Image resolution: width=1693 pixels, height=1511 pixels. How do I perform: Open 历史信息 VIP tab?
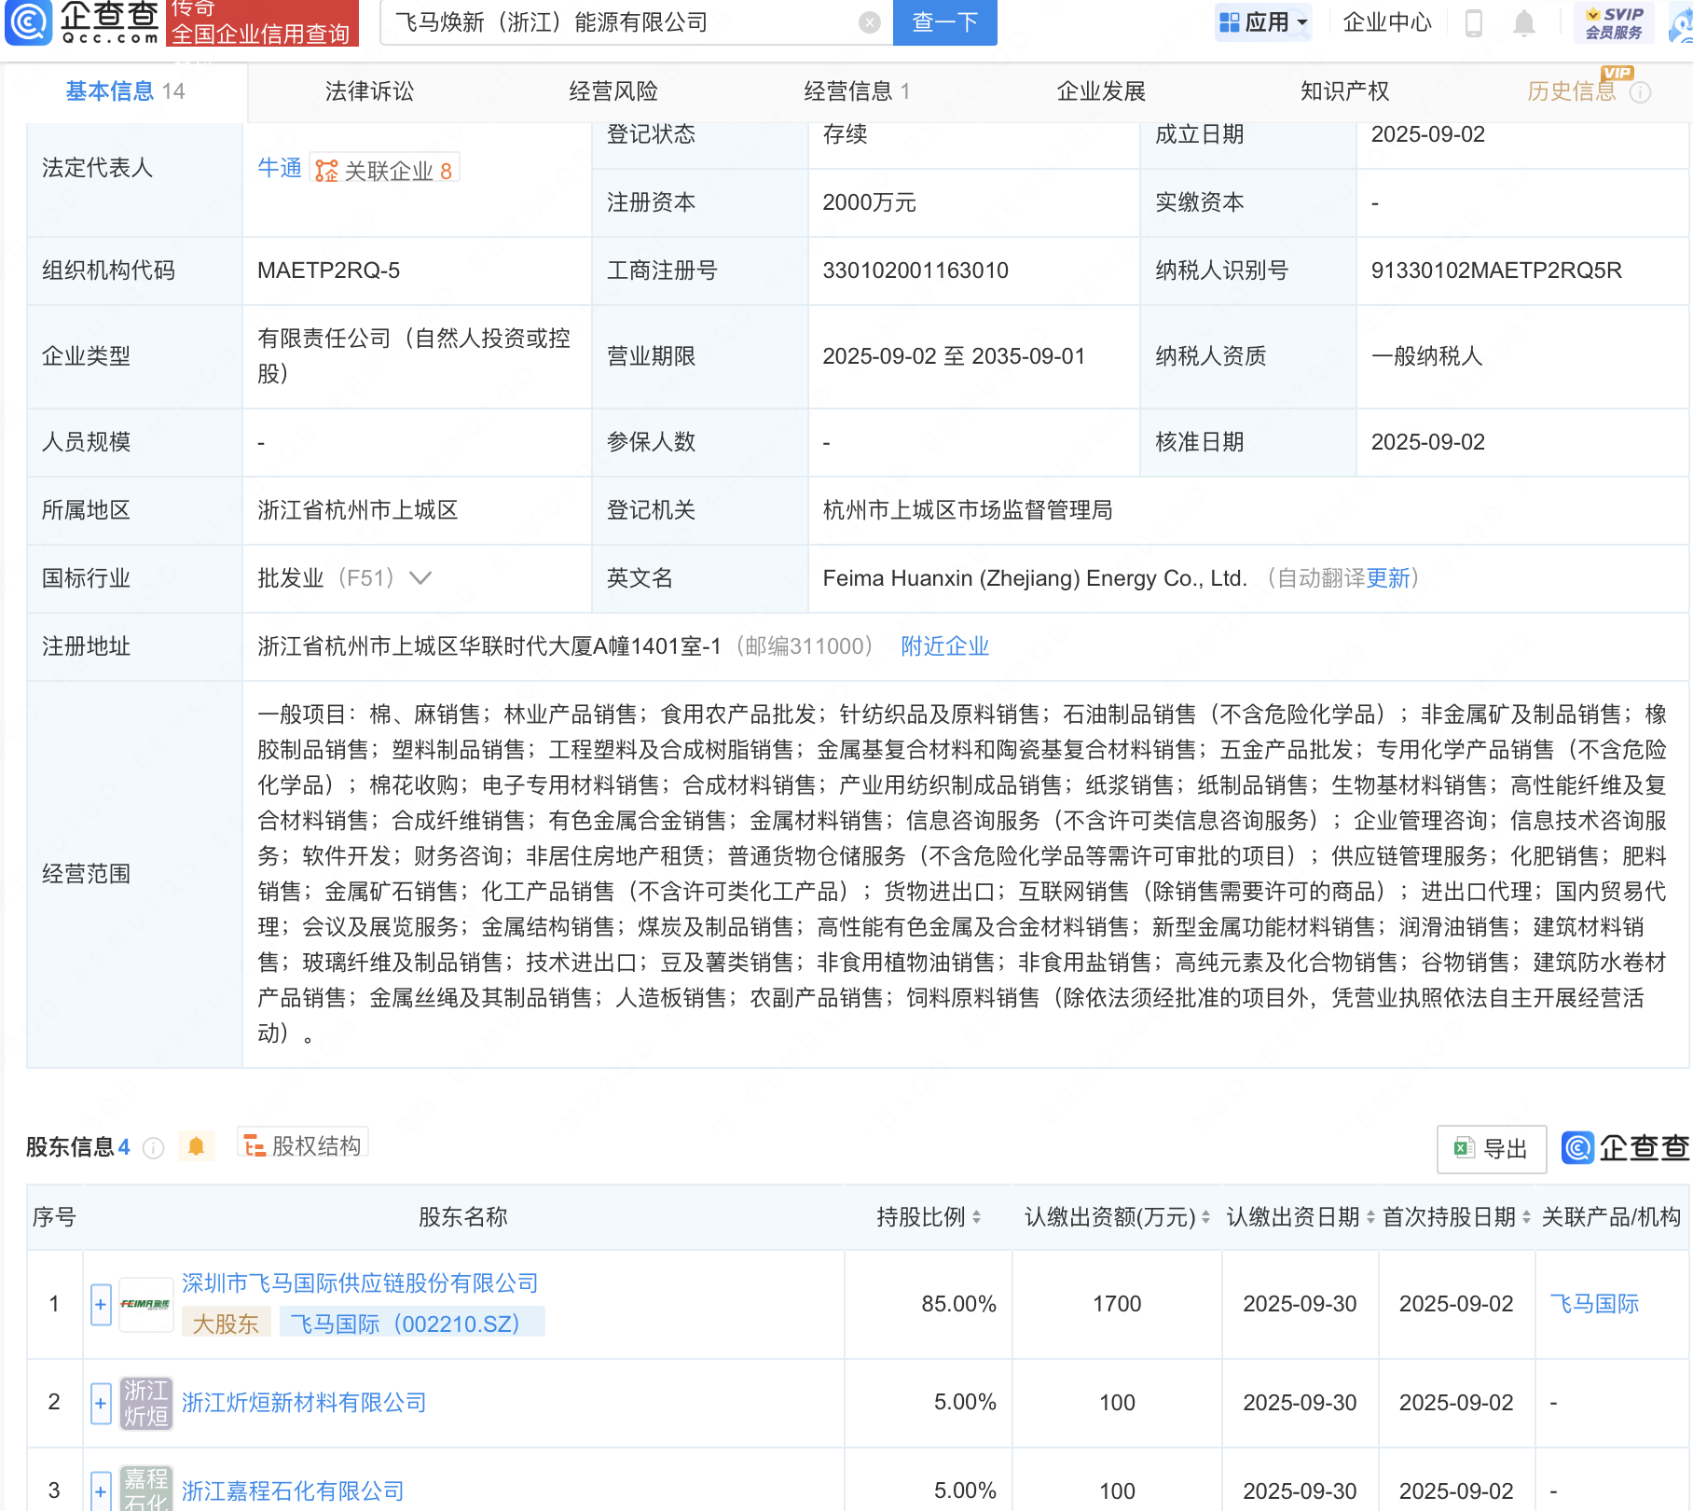point(1572,91)
